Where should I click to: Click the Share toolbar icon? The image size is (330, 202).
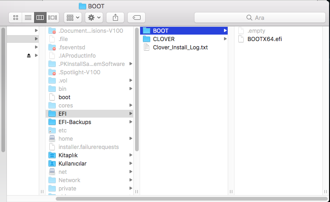point(115,18)
